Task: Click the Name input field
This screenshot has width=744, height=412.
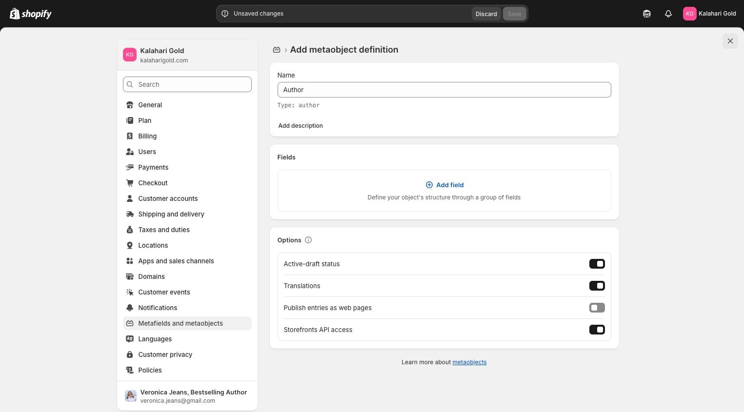Action: pyautogui.click(x=444, y=90)
